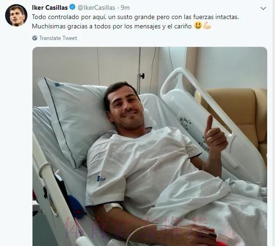Open the Iker Casillas display name
The width and height of the screenshot is (275, 246).
coord(50,7)
